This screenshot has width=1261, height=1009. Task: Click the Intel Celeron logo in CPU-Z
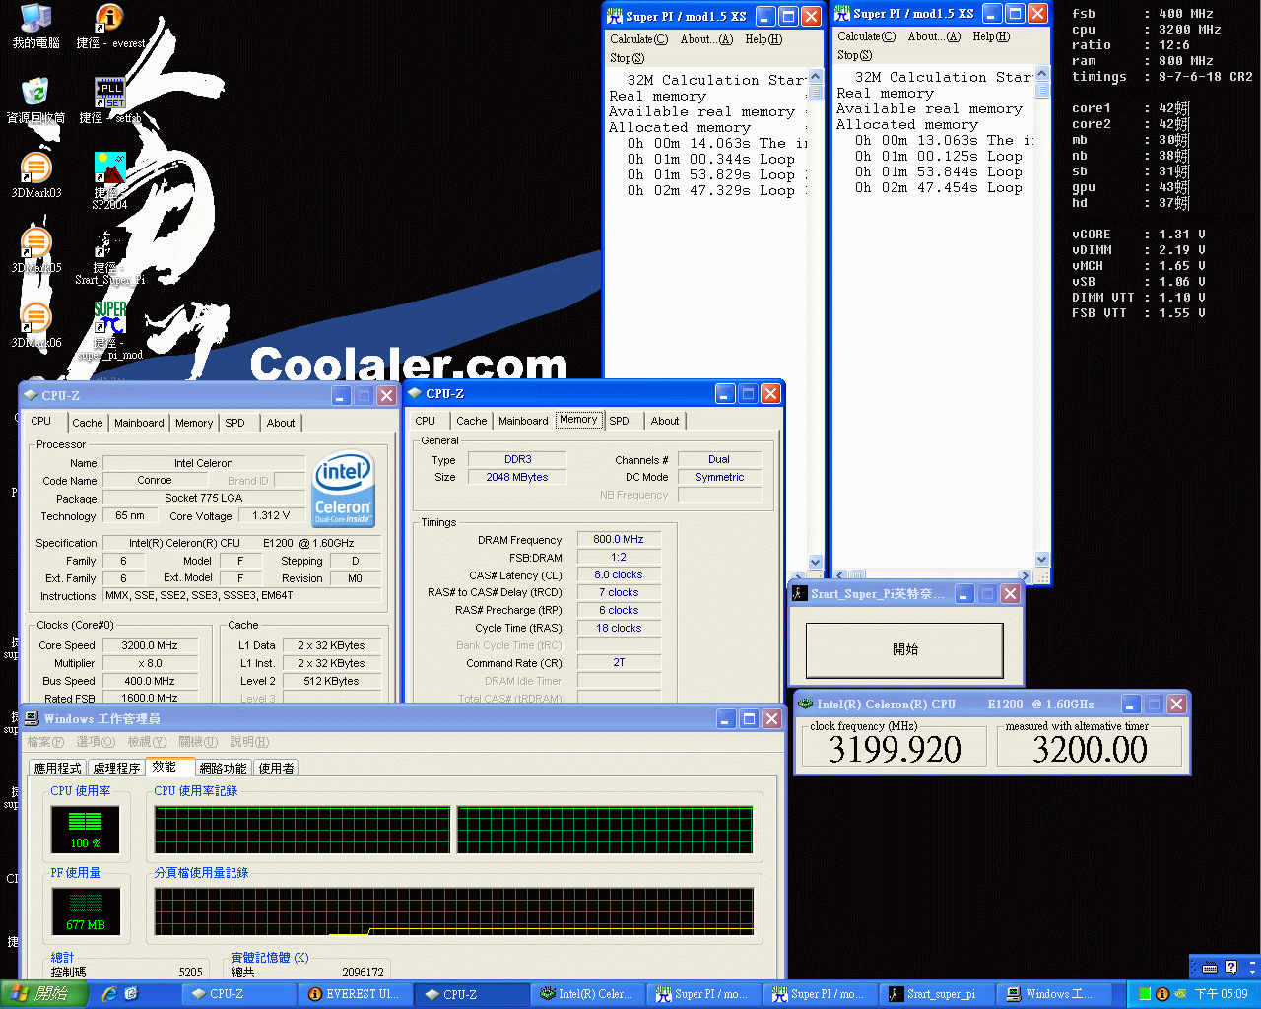click(343, 489)
